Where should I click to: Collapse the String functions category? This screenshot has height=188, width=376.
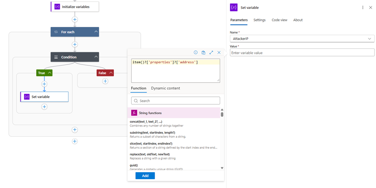pyautogui.click(x=174, y=113)
